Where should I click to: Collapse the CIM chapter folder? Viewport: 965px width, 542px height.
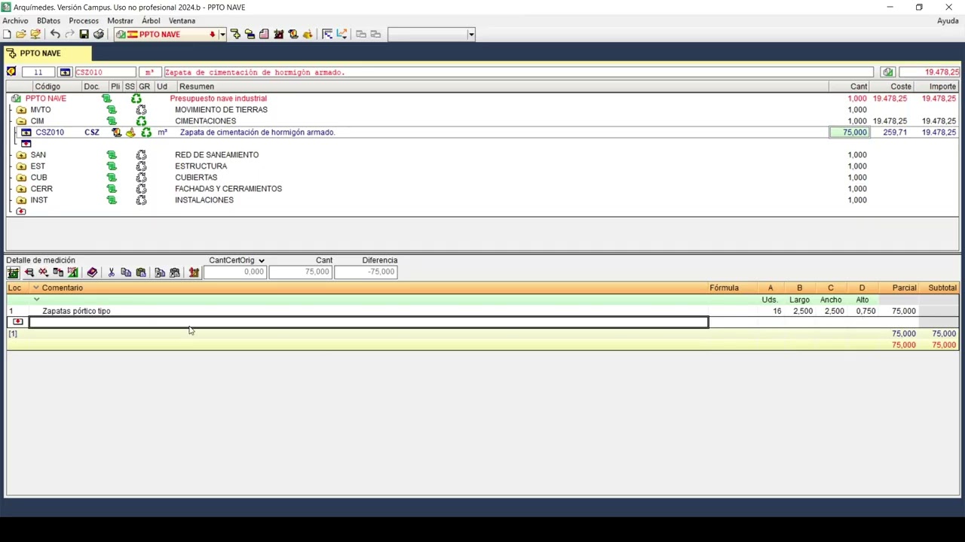(x=21, y=121)
